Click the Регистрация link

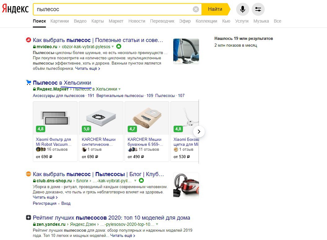click(44, 204)
